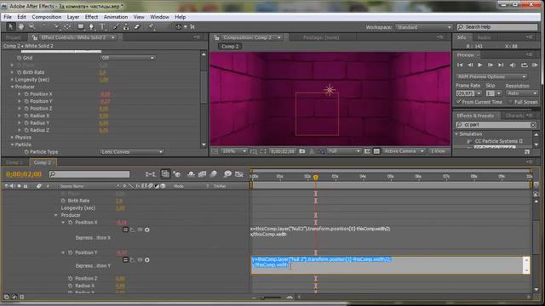Expand the Physics group in Effect Controls
545x306 pixels.
12,138
